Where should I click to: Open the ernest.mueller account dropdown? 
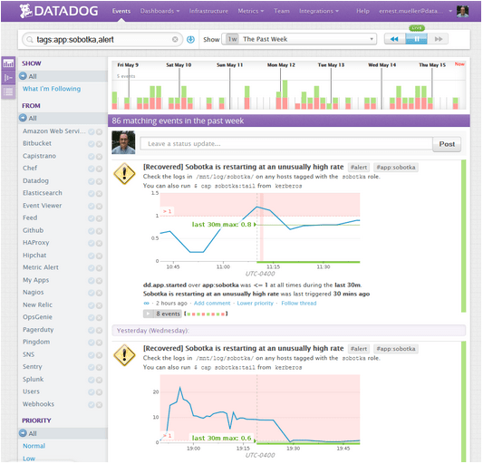pos(415,11)
